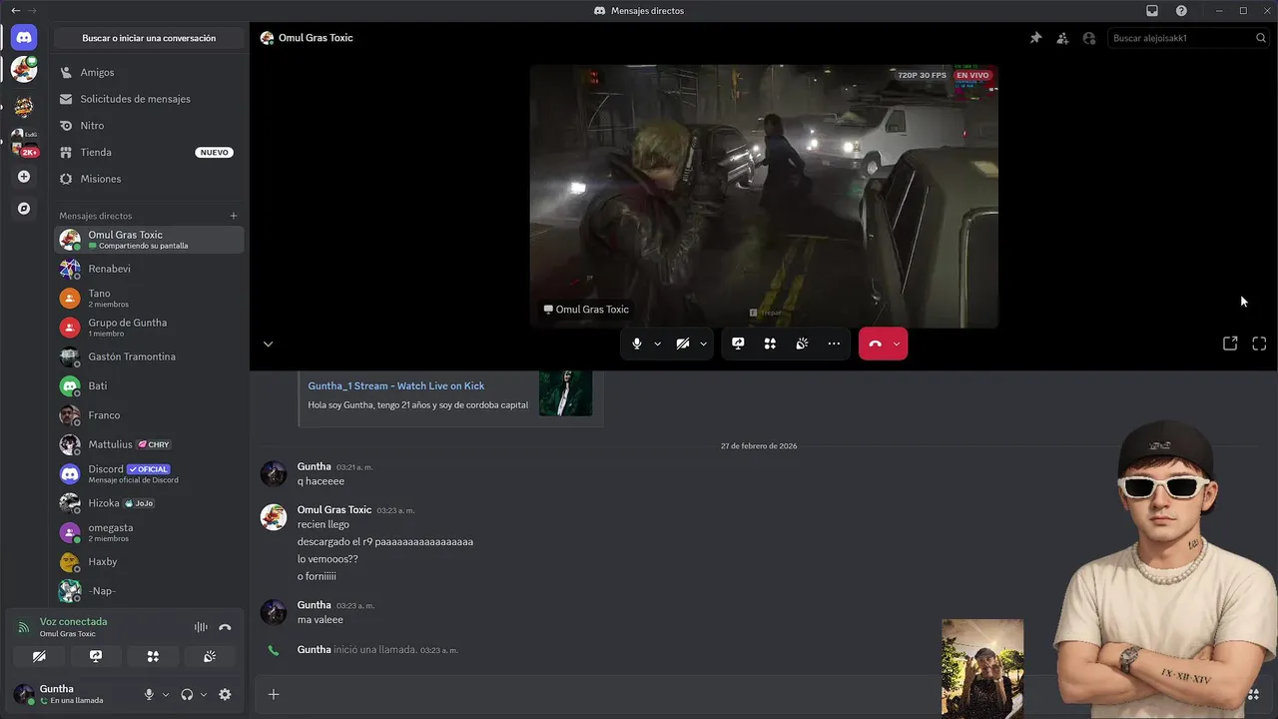Expand input device options in user panel
The image size is (1278, 719).
165,694
